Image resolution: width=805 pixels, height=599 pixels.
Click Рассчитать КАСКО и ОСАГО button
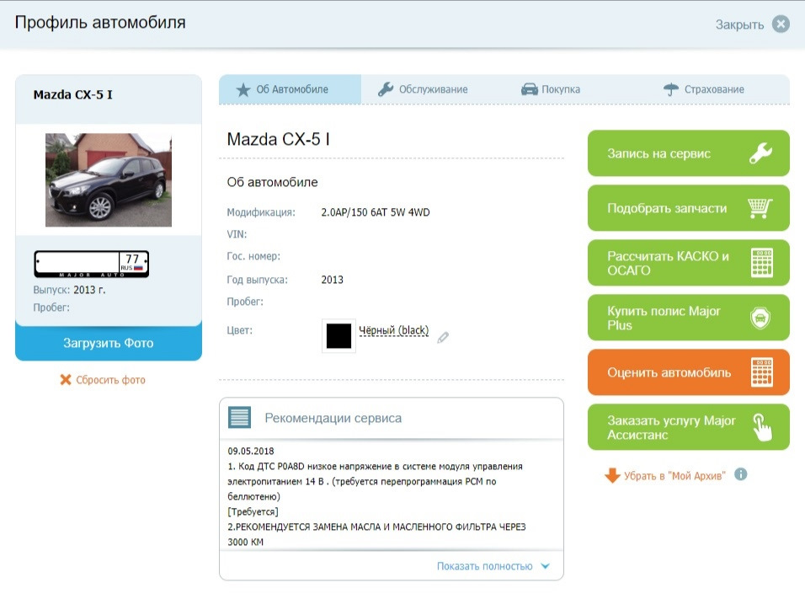coord(688,263)
